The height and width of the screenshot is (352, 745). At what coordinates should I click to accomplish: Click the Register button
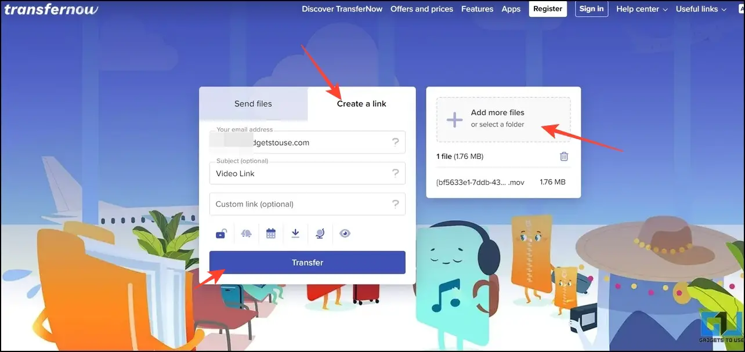(x=548, y=9)
